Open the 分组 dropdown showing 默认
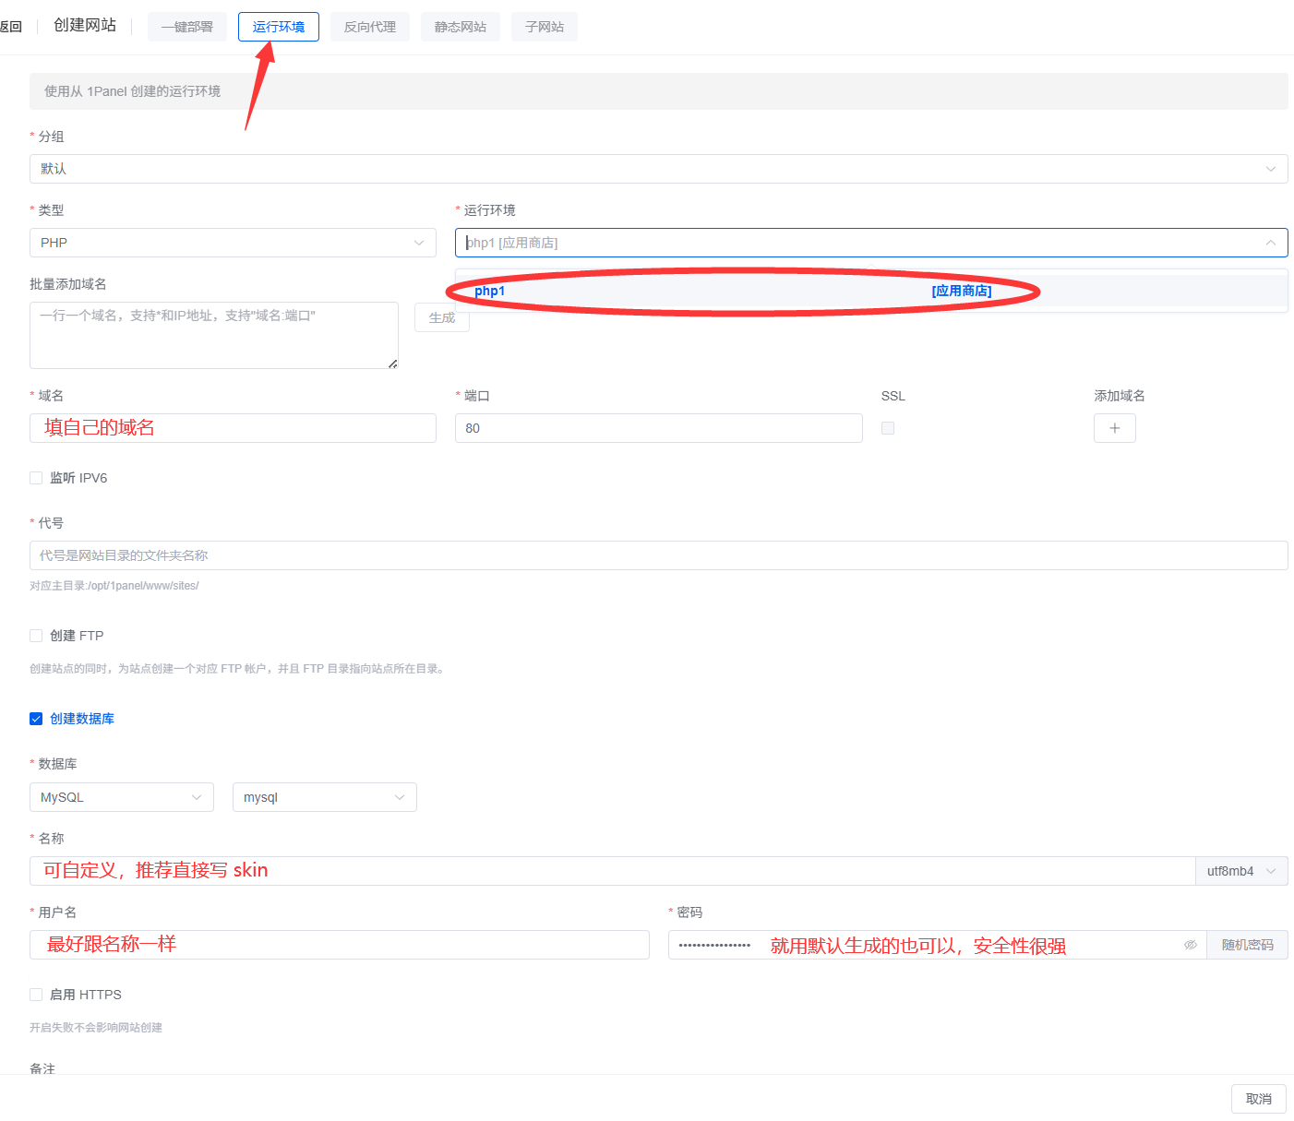Screen dimensions: 1294x1121 [658, 169]
